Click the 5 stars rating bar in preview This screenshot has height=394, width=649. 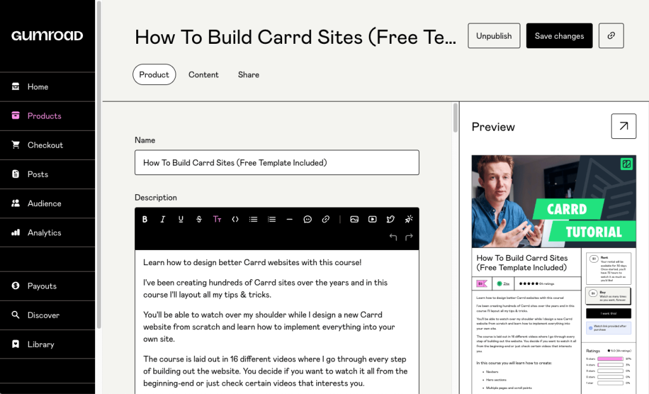pos(610,358)
